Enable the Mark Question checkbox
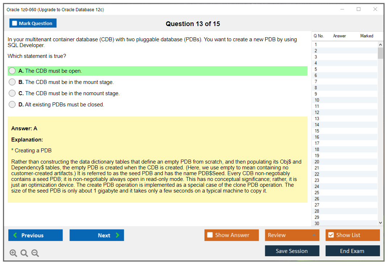The image size is (389, 266). click(x=15, y=23)
